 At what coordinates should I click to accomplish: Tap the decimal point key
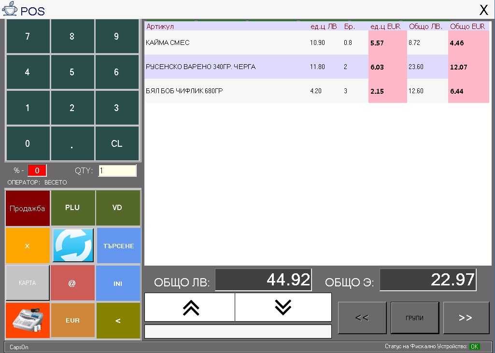click(72, 143)
